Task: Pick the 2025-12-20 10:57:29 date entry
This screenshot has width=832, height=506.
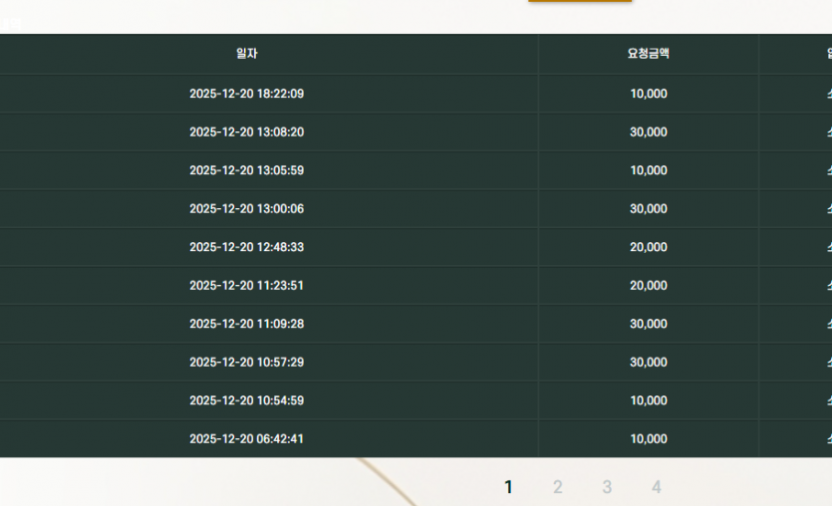Action: coord(247,363)
